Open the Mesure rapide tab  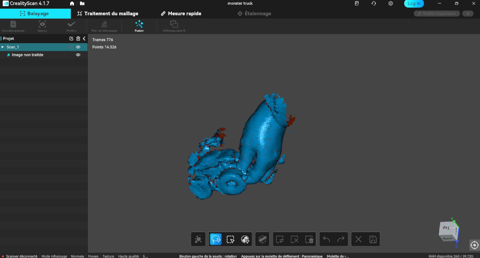pos(181,13)
